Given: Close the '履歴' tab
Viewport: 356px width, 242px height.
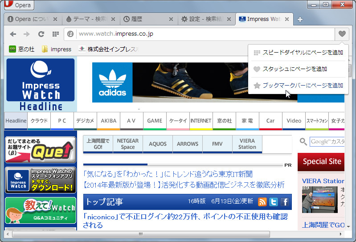Looking at the screenshot, I should [171, 19].
